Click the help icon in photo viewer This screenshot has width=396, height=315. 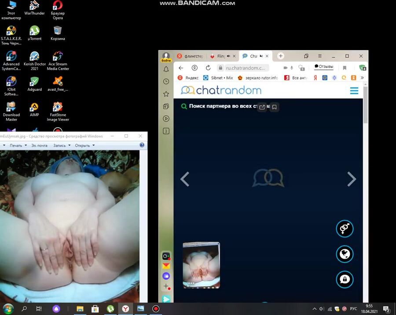[x=142, y=145]
